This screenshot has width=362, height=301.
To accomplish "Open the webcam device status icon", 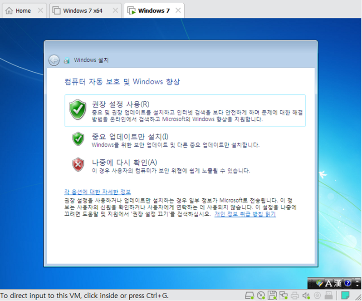I will click(318, 295).
